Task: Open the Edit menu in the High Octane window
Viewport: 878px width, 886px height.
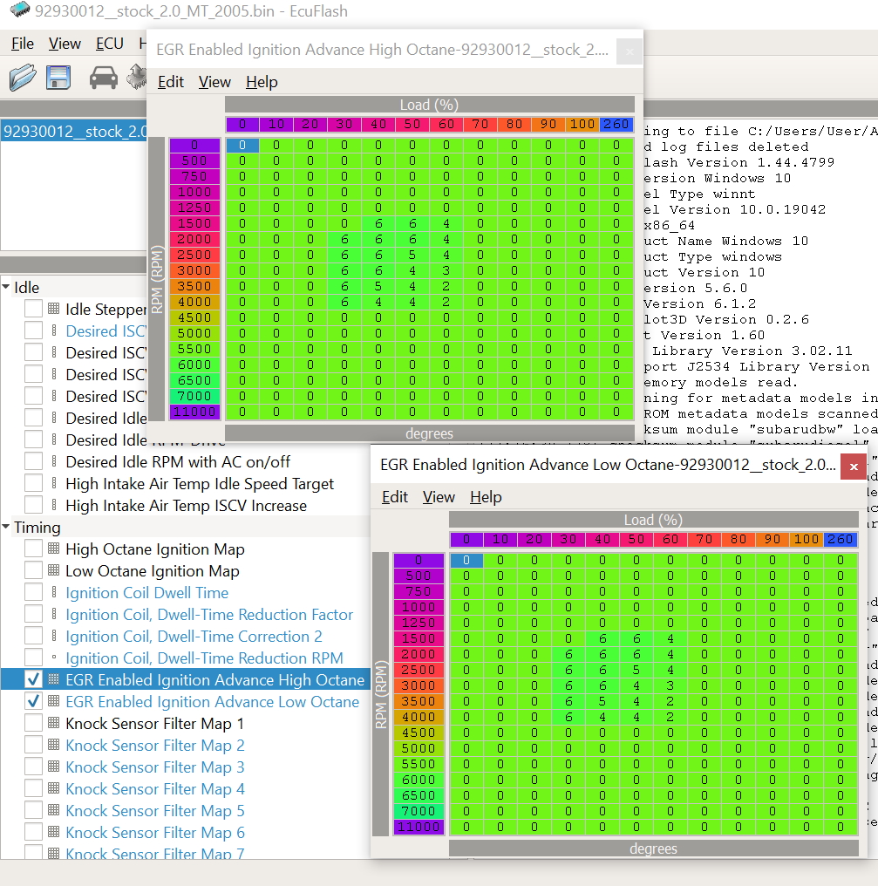Action: (x=170, y=82)
